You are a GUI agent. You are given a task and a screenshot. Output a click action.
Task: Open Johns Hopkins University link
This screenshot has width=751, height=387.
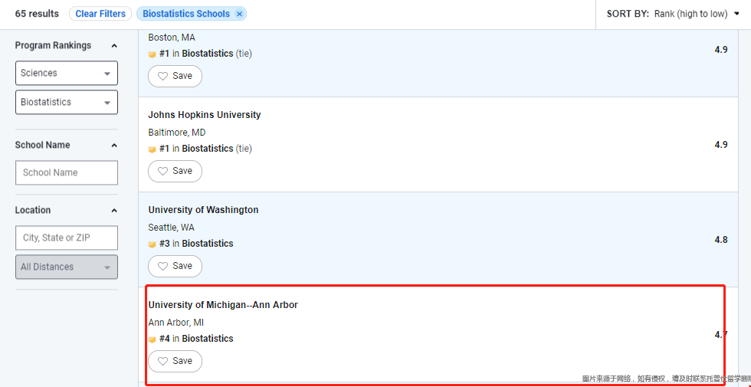(205, 115)
